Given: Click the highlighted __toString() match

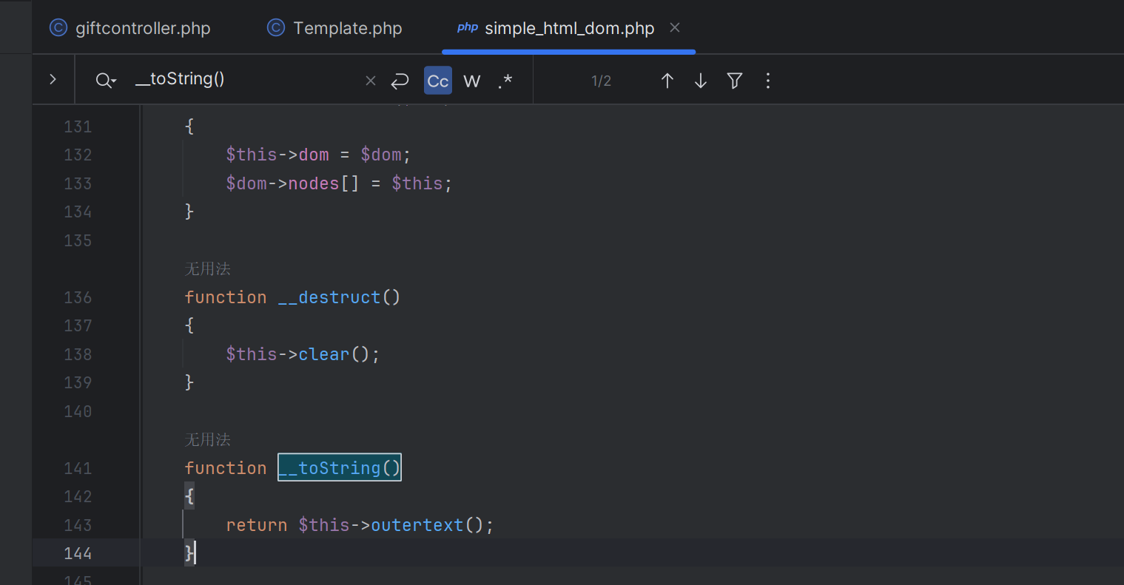Looking at the screenshot, I should coord(340,467).
